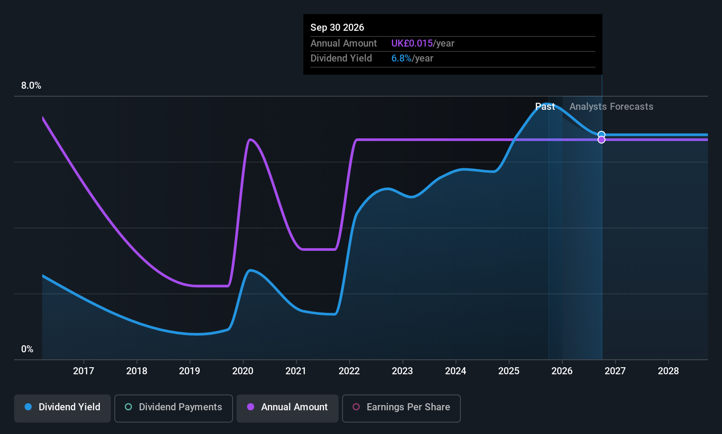Click the UK£0.015/year tooltip value
The width and height of the screenshot is (722, 434).
tap(423, 43)
